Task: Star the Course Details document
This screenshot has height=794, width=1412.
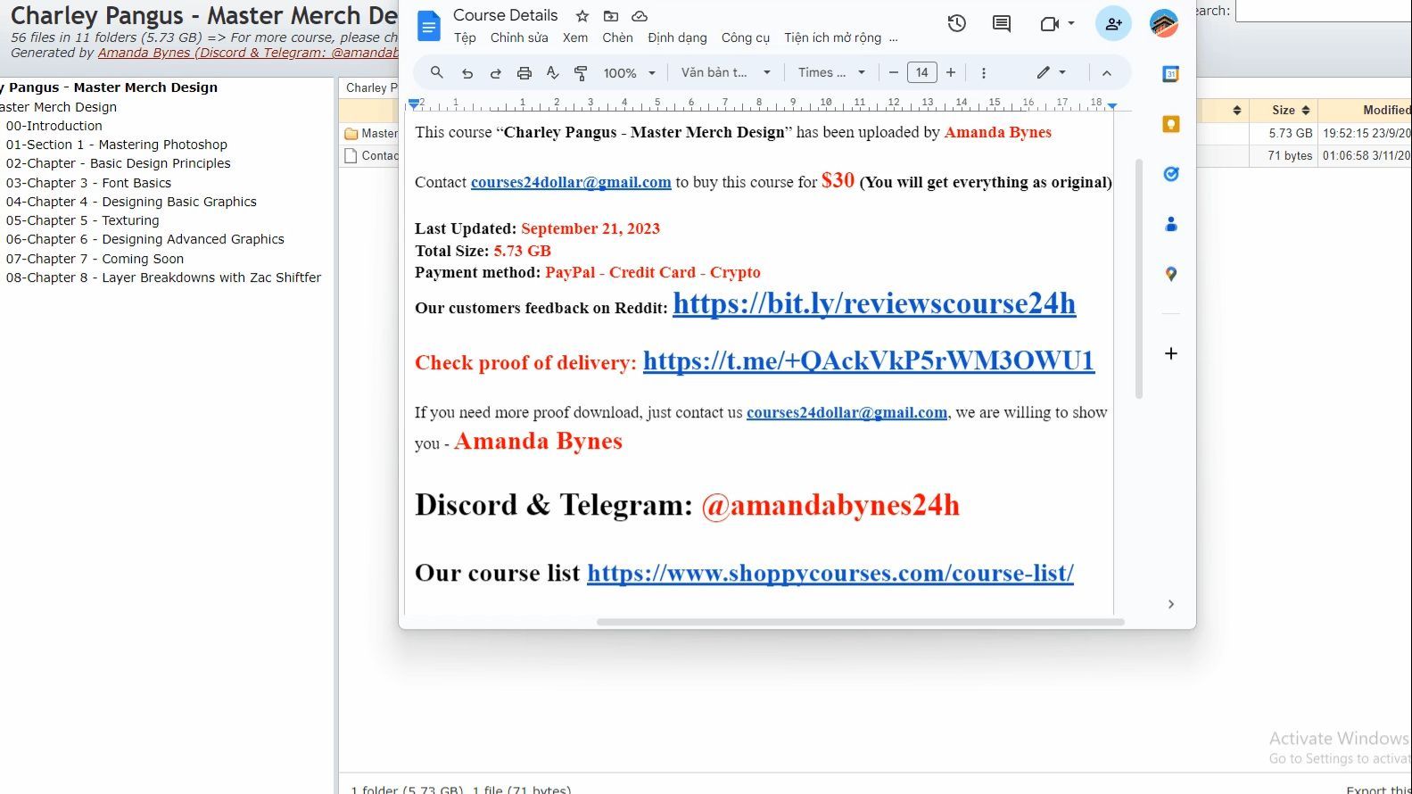Action: pos(582,16)
